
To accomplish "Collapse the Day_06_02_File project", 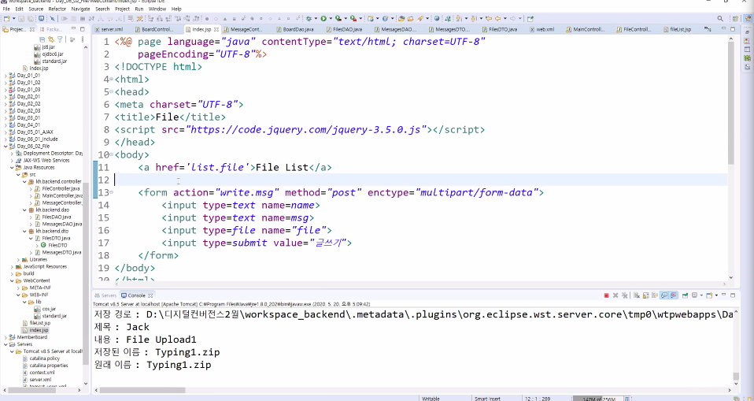I will [6, 147].
